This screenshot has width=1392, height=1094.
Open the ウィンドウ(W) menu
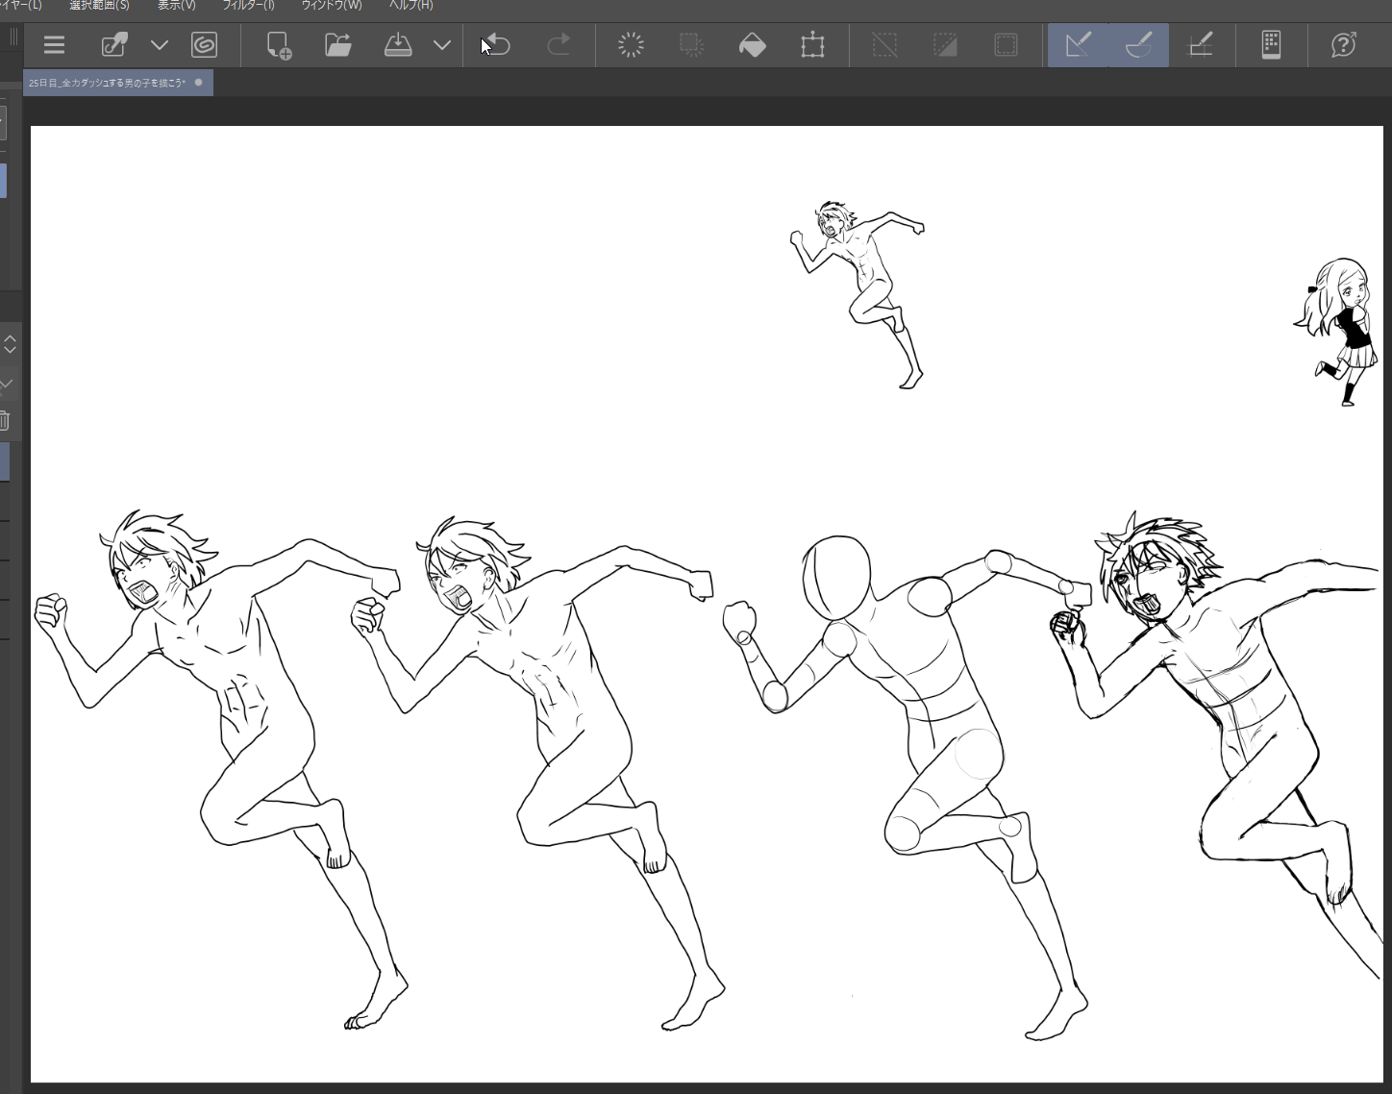(332, 6)
